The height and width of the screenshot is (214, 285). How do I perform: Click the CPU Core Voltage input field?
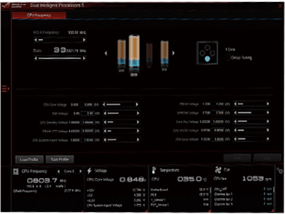[x=88, y=105]
